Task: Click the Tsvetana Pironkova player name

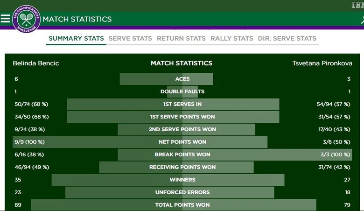Action: [x=322, y=63]
